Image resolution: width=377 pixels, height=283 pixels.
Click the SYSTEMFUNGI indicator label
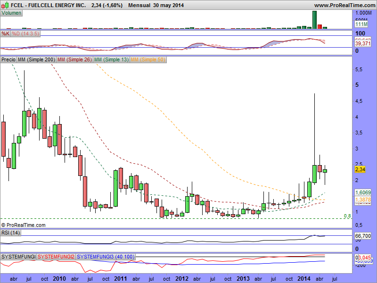tap(18, 257)
